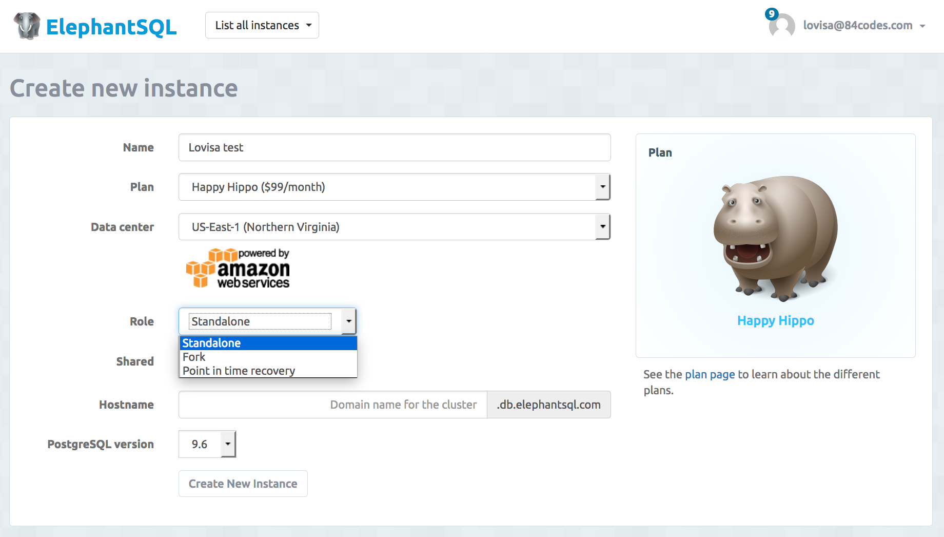The width and height of the screenshot is (944, 537).
Task: Click the Amazon Web Services logo
Action: [237, 267]
